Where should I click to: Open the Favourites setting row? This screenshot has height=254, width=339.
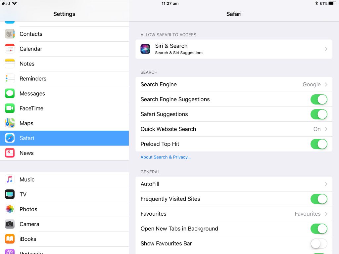point(234,214)
